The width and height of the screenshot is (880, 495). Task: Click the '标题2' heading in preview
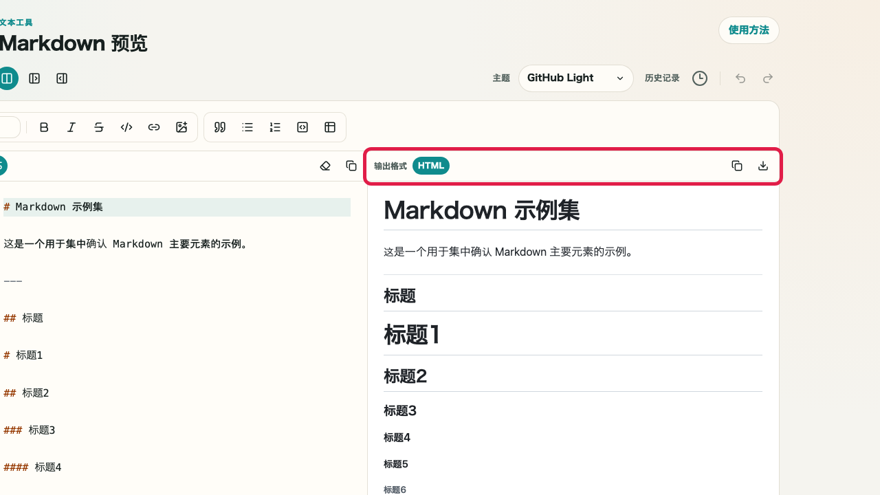[x=406, y=376]
